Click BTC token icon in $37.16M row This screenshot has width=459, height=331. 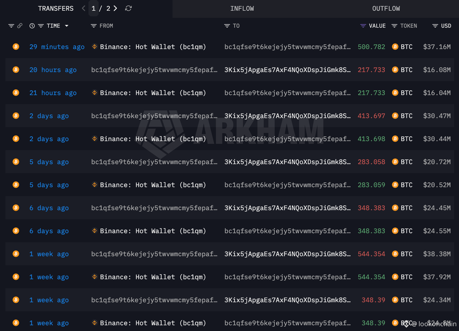(395, 47)
